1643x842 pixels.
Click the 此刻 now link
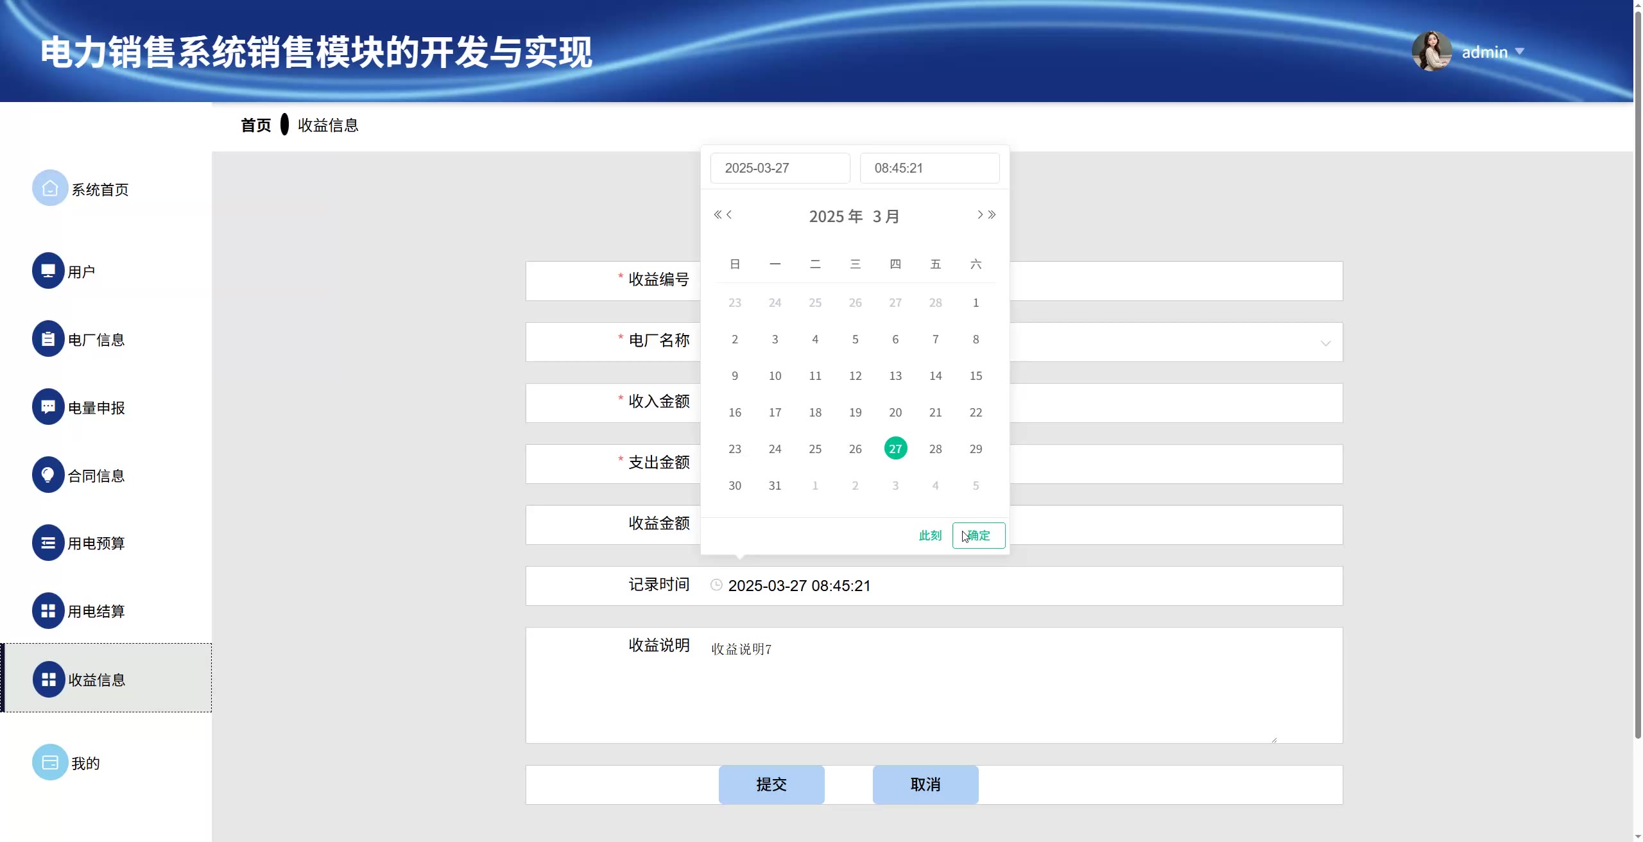point(930,535)
